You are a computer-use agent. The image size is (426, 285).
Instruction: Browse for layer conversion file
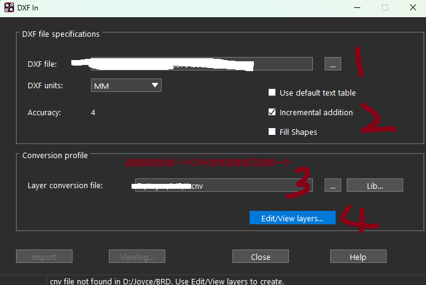coord(333,185)
